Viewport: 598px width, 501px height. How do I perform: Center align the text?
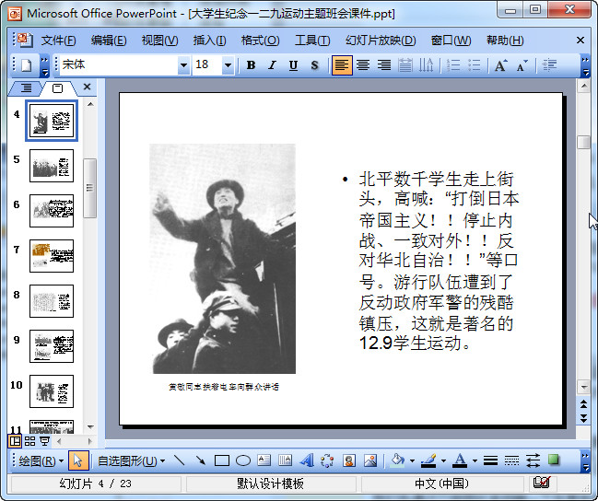tap(363, 65)
